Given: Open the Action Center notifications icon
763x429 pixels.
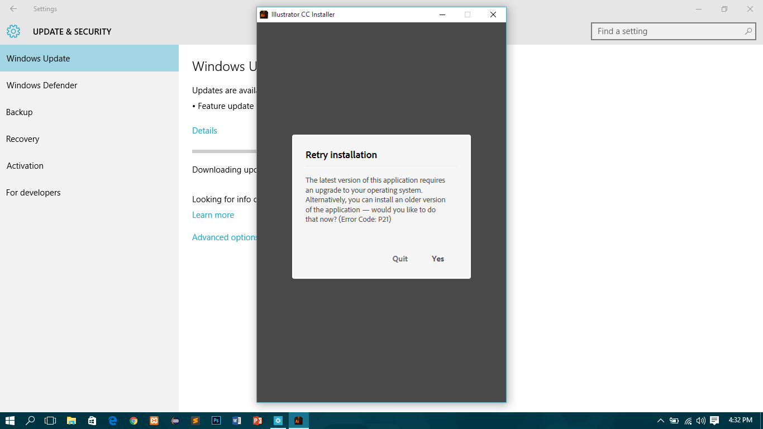Looking at the screenshot, I should click(714, 421).
